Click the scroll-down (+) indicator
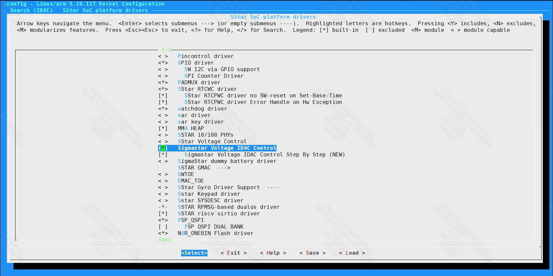The height and width of the screenshot is (276, 553). (166, 240)
